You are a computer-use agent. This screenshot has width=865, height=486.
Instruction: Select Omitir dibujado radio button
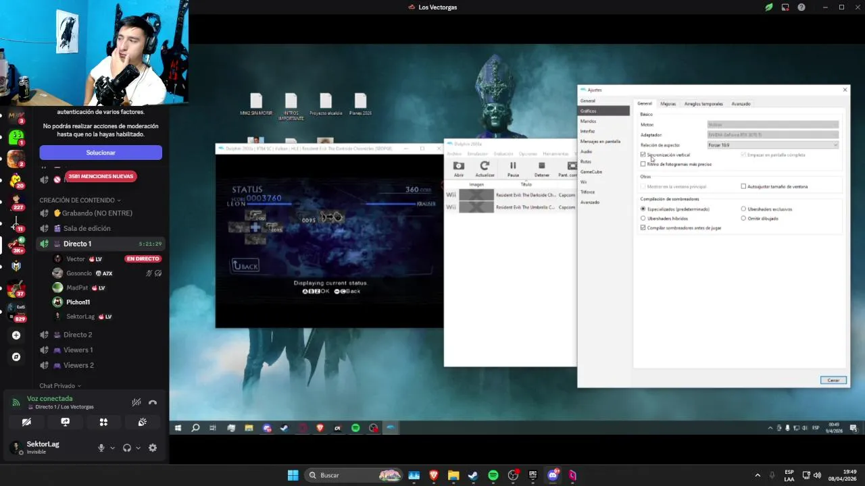pyautogui.click(x=743, y=218)
